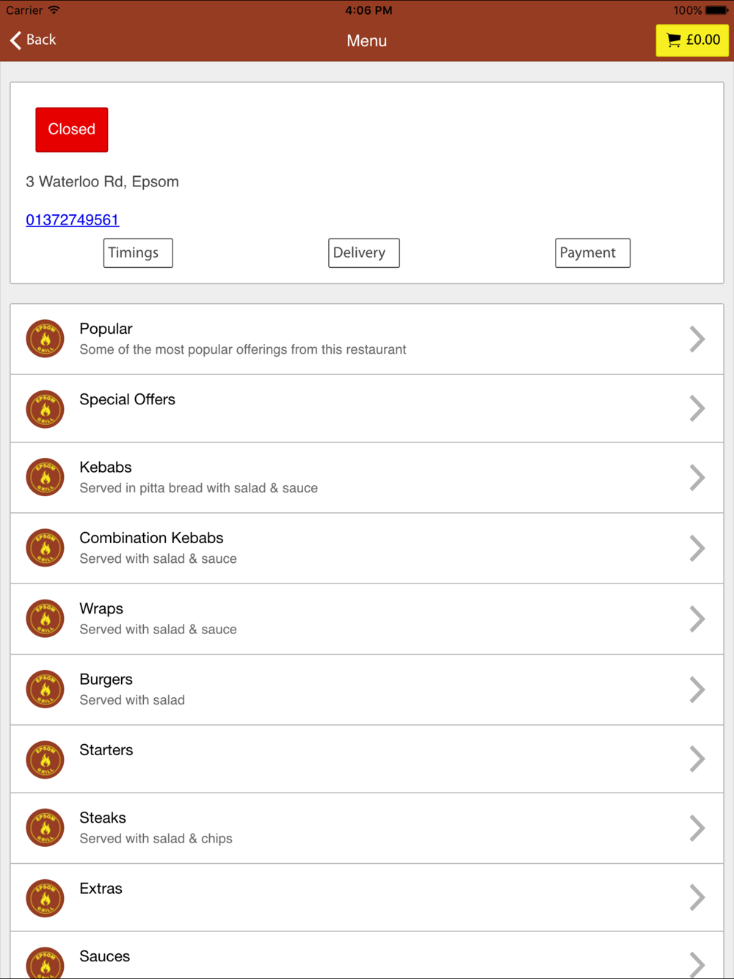Open the Delivery info tab
Image resolution: width=734 pixels, height=979 pixels.
point(364,253)
